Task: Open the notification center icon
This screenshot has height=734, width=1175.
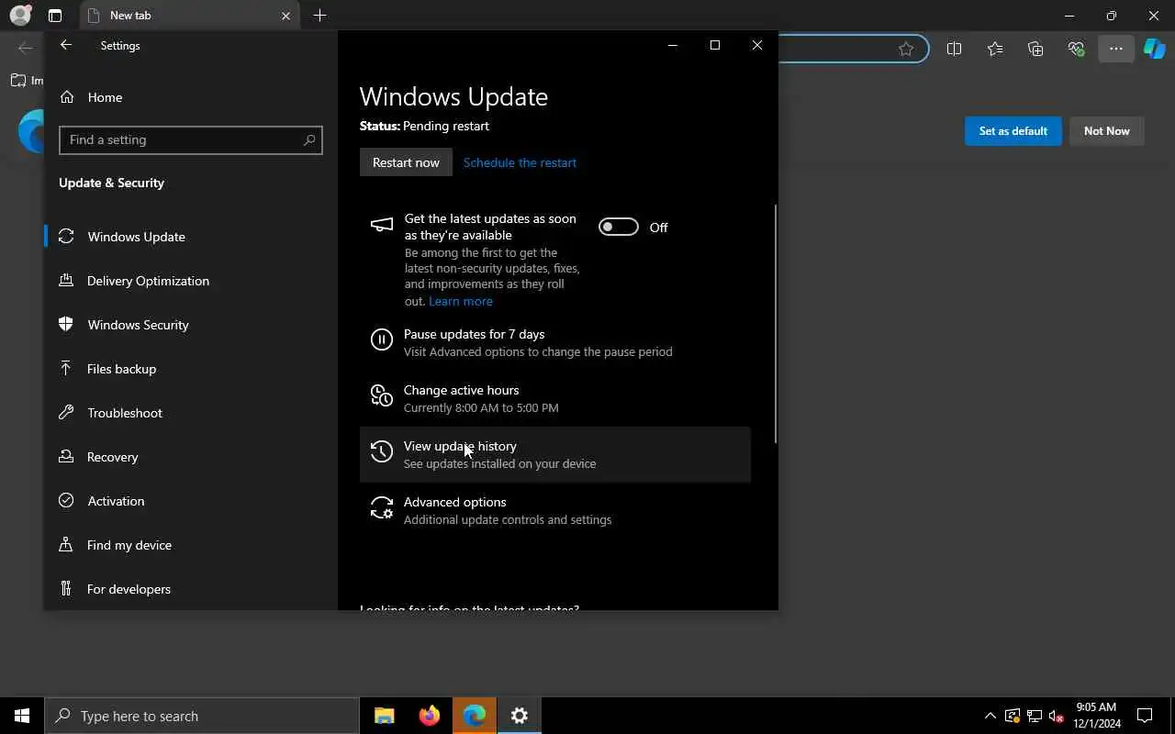Action: coord(1145,716)
